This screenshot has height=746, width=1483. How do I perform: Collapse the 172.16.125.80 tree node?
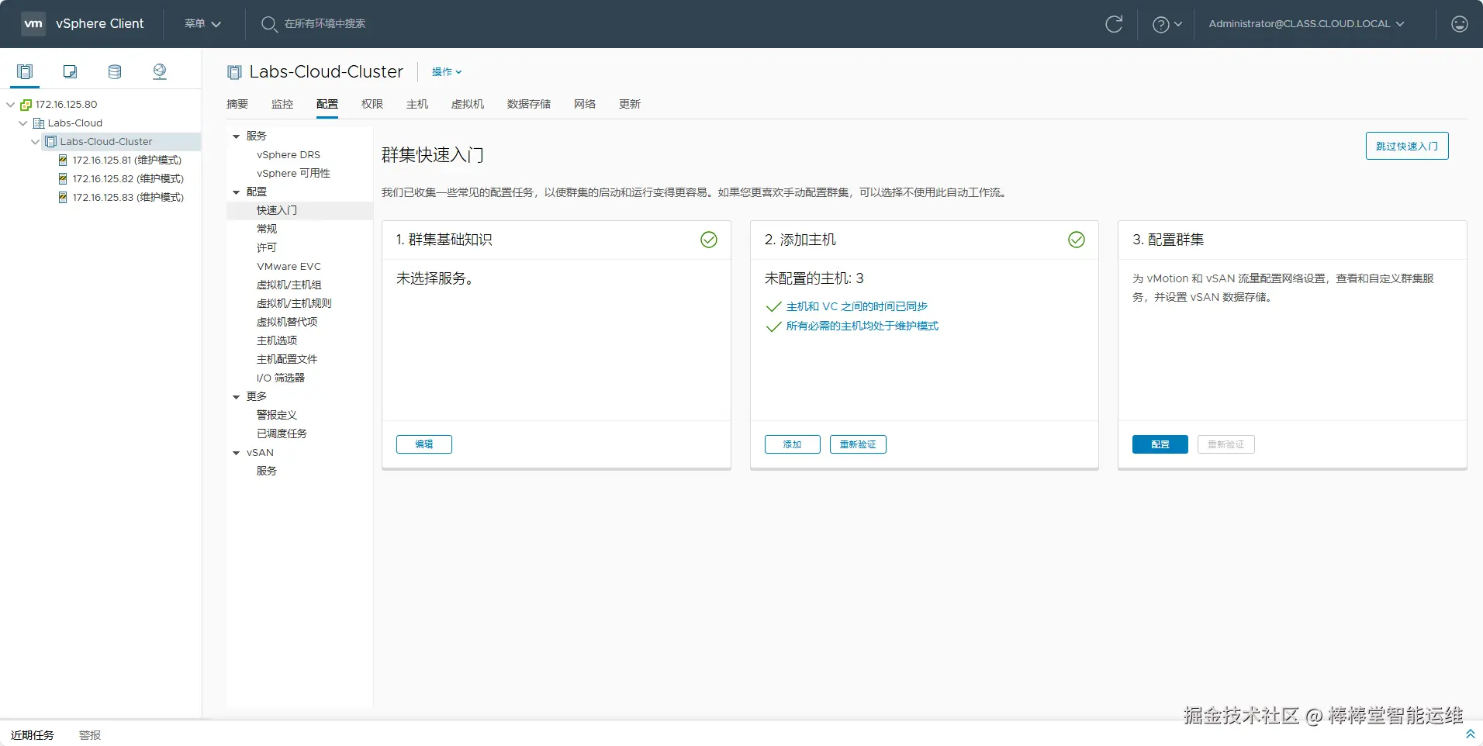coord(11,105)
